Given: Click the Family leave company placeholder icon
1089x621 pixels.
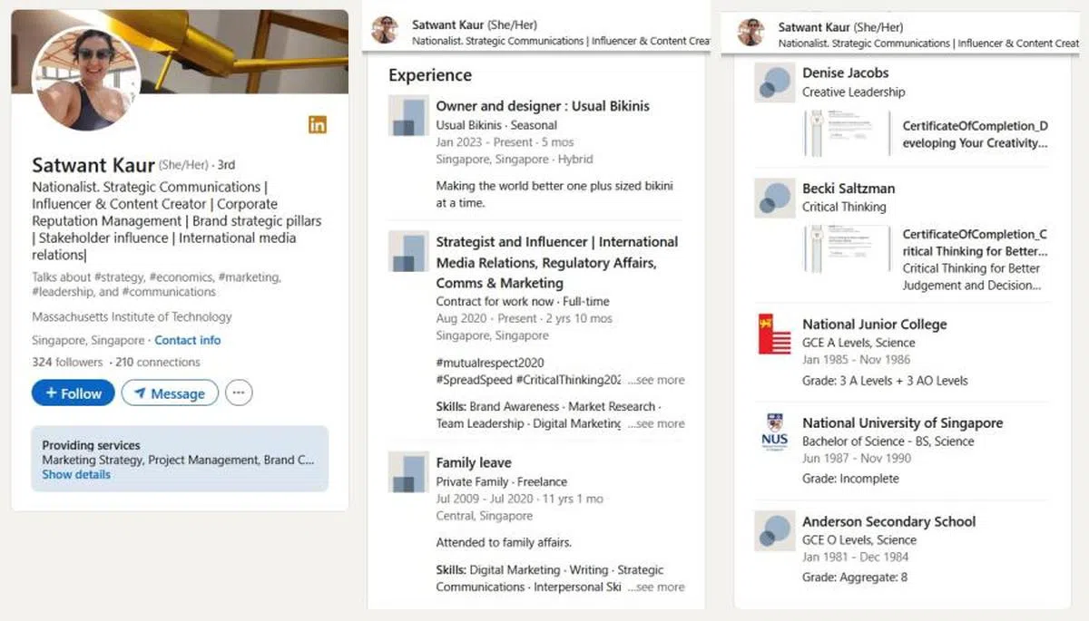Looking at the screenshot, I should click(x=407, y=471).
